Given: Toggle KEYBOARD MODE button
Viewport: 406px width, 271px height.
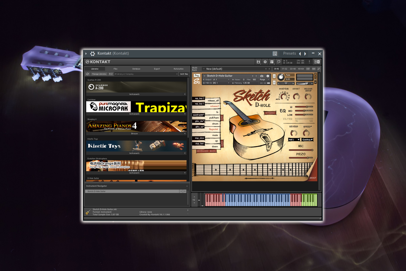Looking at the screenshot, I should pos(206,151).
